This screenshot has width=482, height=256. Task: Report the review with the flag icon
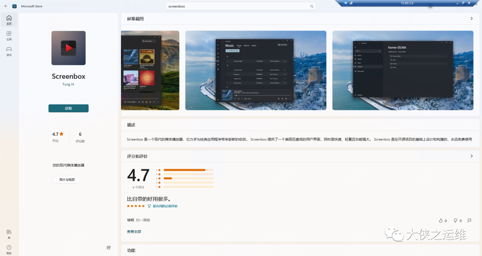coord(470,221)
